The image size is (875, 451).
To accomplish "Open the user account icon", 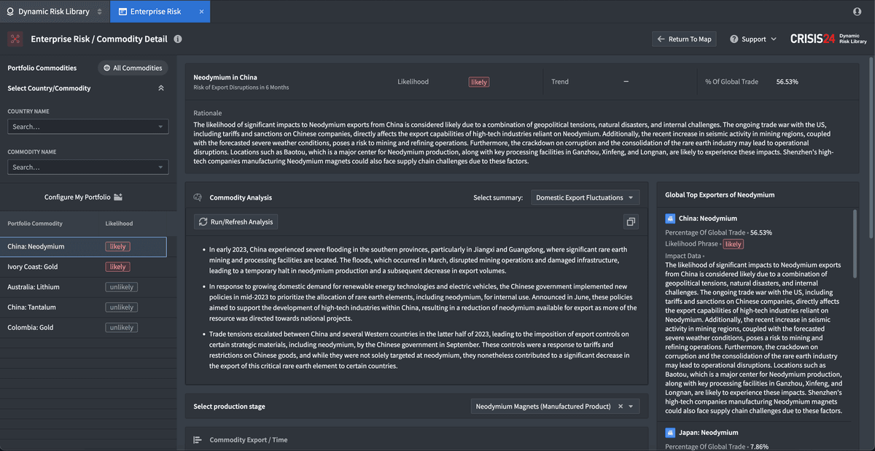I will pos(857,12).
